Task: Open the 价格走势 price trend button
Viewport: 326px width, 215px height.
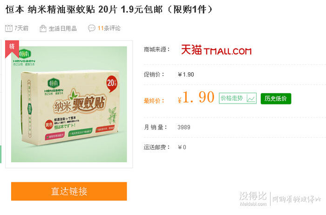Action: tap(238, 98)
